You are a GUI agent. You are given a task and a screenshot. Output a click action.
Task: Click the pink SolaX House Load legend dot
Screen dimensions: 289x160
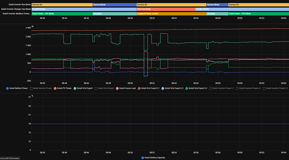[x=117, y=89]
